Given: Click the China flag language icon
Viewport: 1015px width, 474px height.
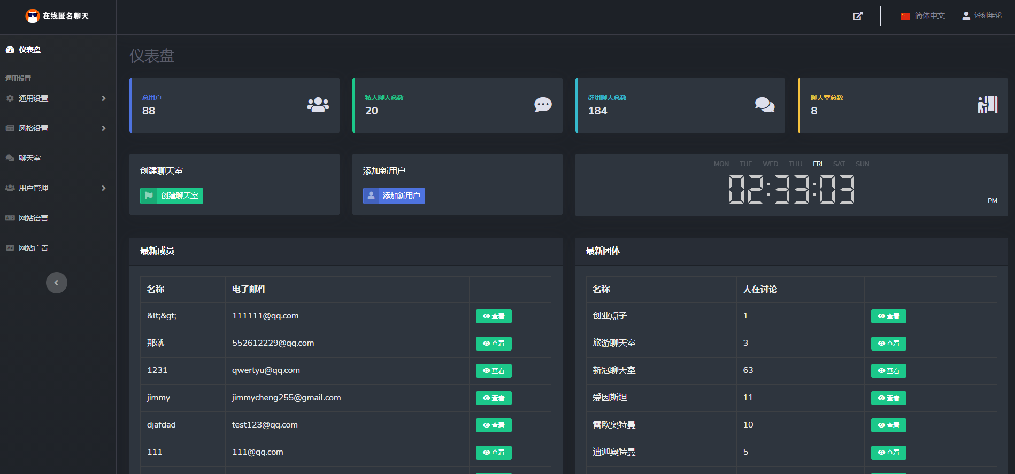Looking at the screenshot, I should tap(905, 16).
